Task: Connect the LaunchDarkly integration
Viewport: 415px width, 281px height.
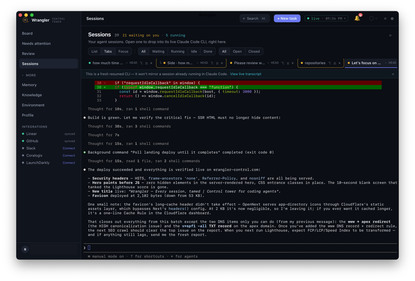Action: pos(69,163)
